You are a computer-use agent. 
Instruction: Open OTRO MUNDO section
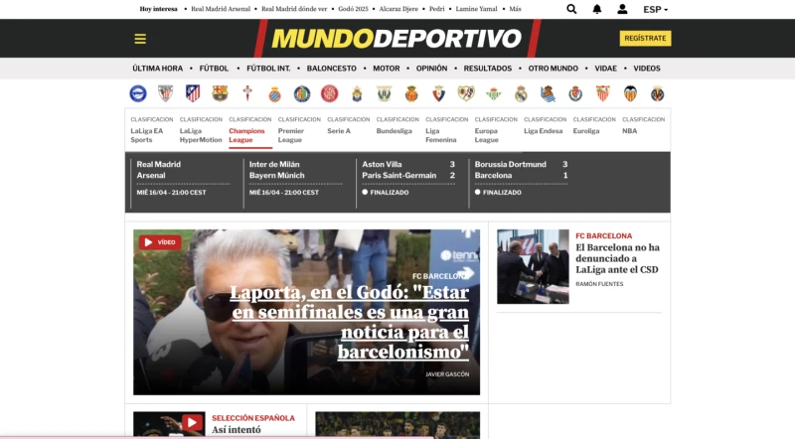554,69
